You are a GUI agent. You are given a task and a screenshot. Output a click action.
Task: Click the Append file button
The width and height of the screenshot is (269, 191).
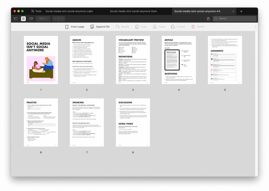(x=100, y=27)
